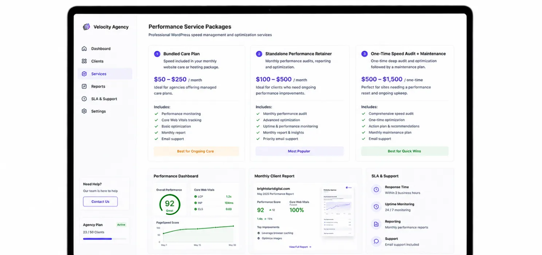Click the Uptime & performance monitoring item

[290, 126]
